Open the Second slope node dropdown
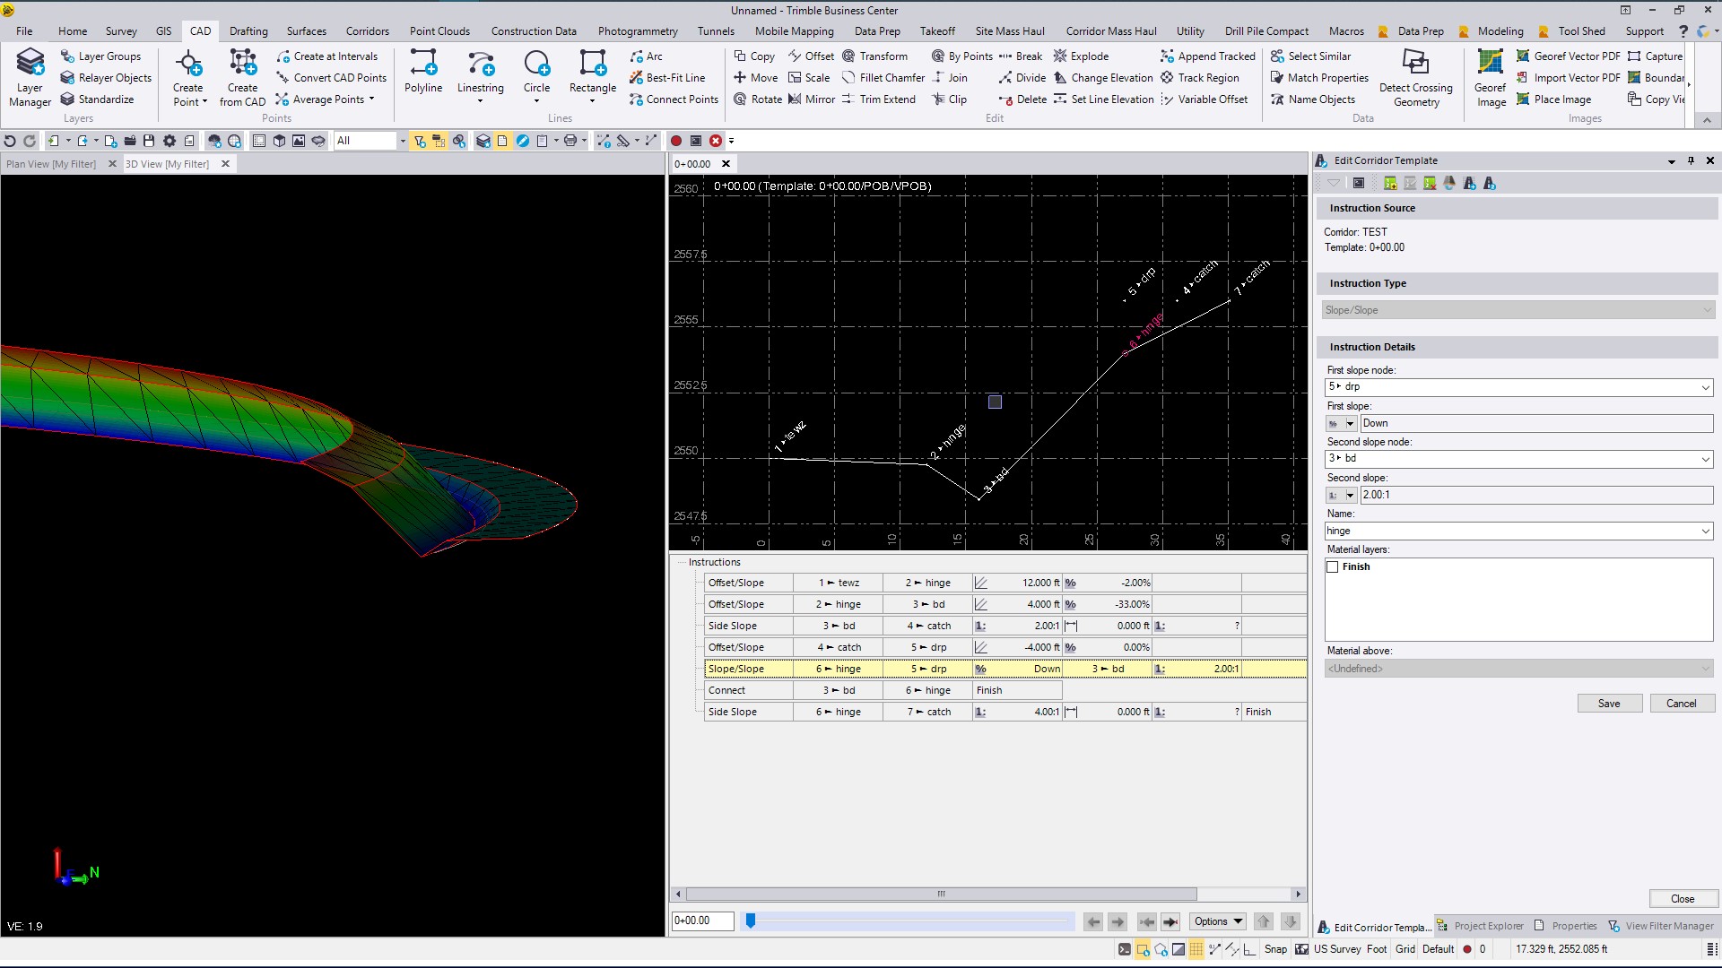The height and width of the screenshot is (968, 1722). pos(1705,459)
